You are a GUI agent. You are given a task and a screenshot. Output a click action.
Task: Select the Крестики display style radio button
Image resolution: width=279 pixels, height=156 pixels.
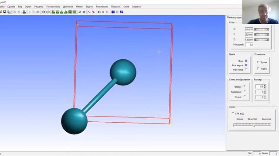[x=245, y=91]
